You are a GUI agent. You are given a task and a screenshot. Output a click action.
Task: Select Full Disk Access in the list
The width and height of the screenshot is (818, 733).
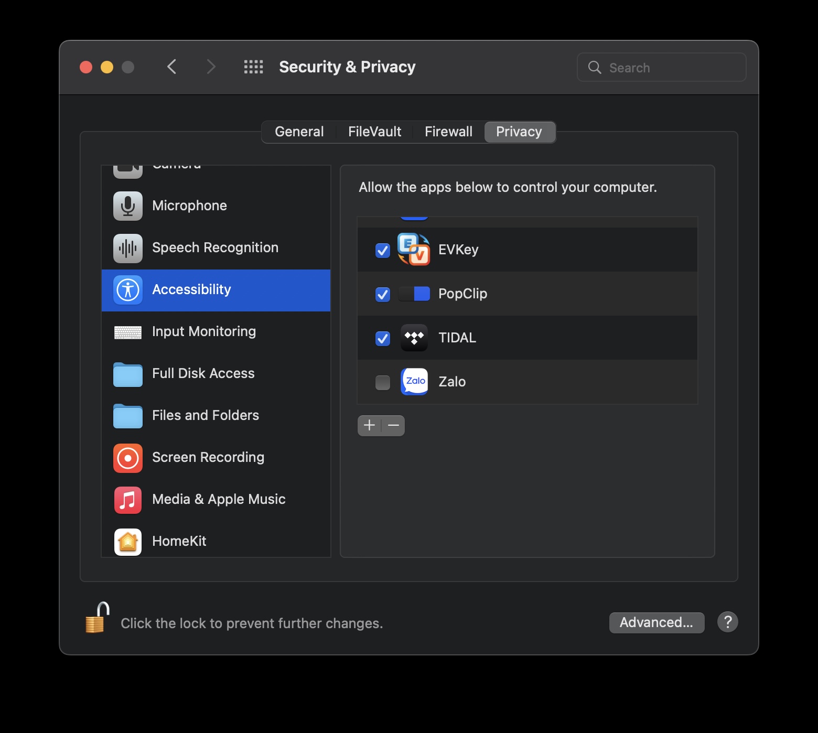(216, 374)
